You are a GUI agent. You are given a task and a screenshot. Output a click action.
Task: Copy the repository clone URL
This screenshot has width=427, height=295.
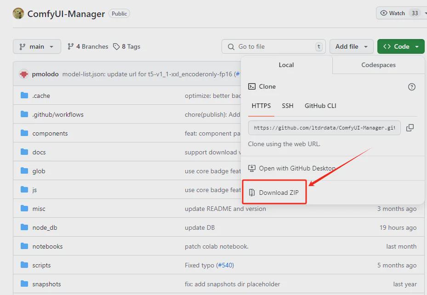pos(410,128)
